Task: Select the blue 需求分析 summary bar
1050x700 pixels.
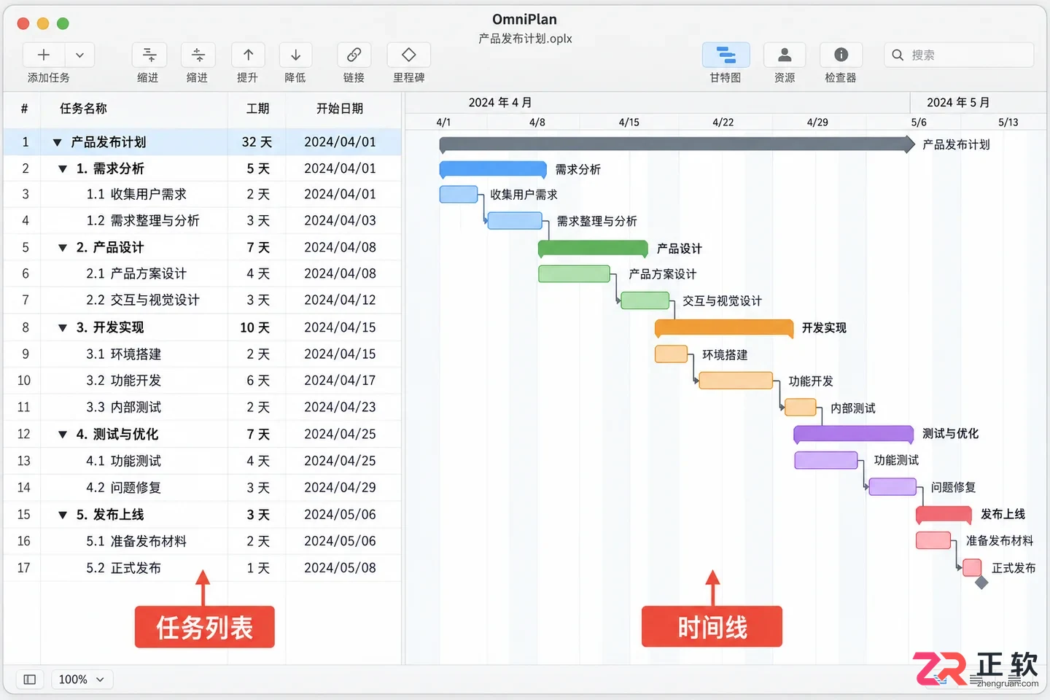Action: [x=493, y=169]
